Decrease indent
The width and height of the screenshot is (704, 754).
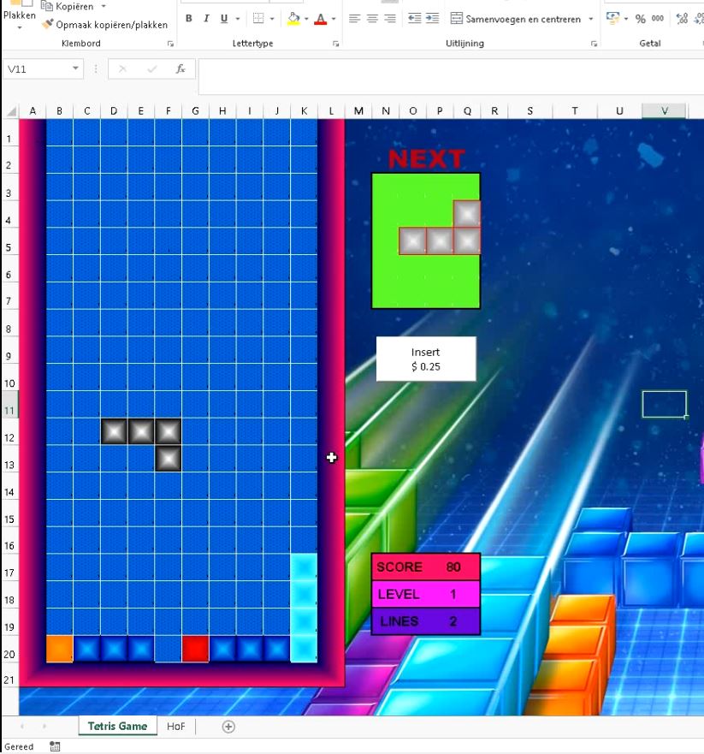click(414, 19)
